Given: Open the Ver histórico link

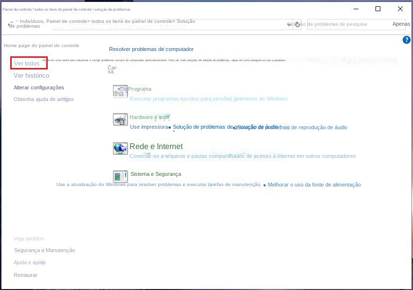Looking at the screenshot, I should (x=31, y=76).
